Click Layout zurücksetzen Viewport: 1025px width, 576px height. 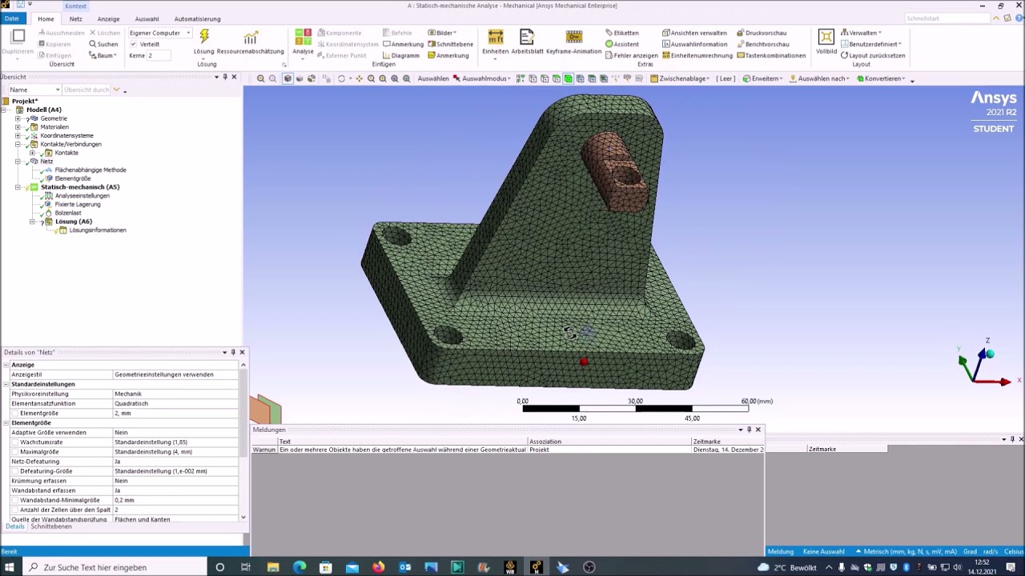873,55
